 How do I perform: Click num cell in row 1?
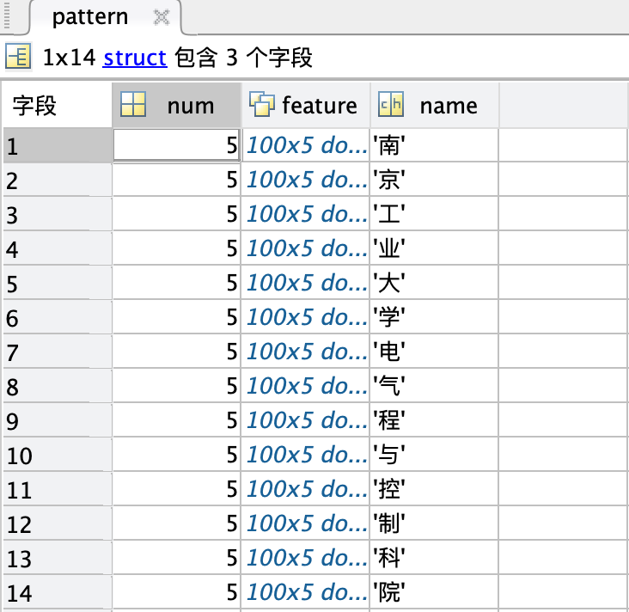pos(176,146)
